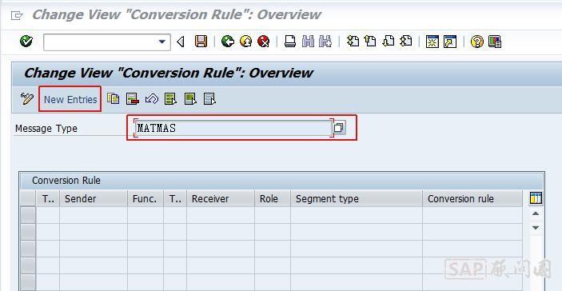This screenshot has height=291, width=562.
Task: Exit using the yellow up-arrow icon
Action: (x=245, y=42)
